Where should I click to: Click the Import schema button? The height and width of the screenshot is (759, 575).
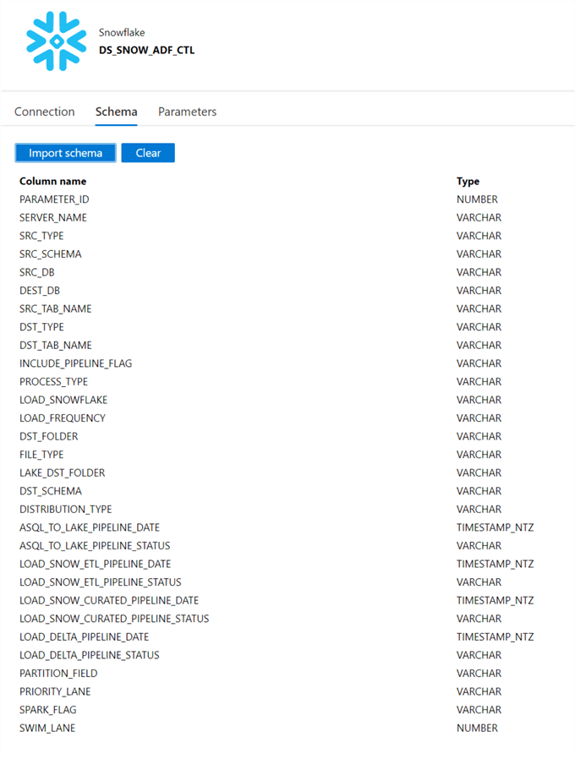coord(65,153)
